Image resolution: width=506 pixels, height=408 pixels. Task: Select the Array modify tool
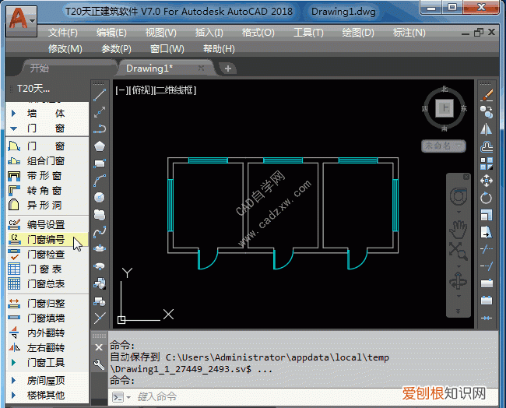click(487, 164)
